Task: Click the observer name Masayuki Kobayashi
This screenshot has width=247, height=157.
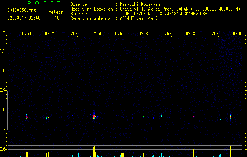Action: [x=141, y=4]
